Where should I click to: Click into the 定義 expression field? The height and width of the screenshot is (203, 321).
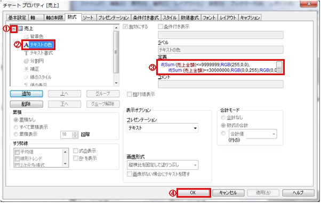[217, 67]
